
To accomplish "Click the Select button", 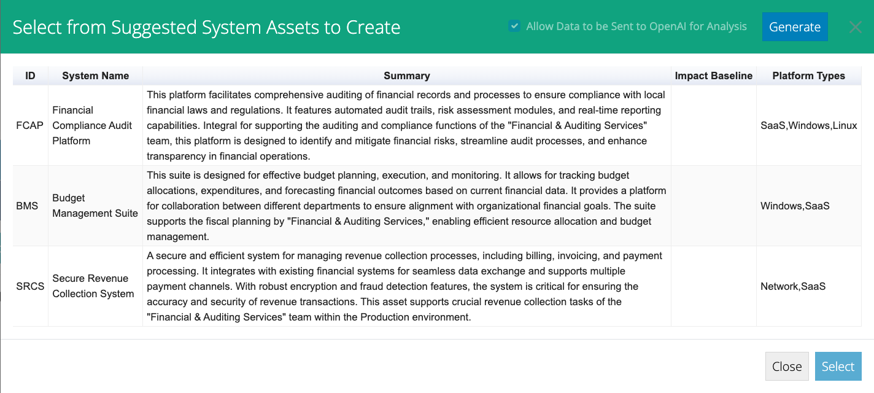I will click(x=838, y=367).
